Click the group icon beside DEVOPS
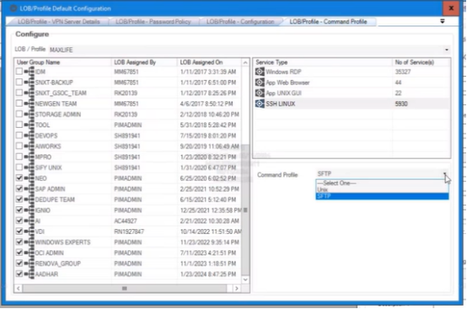 tap(30, 136)
